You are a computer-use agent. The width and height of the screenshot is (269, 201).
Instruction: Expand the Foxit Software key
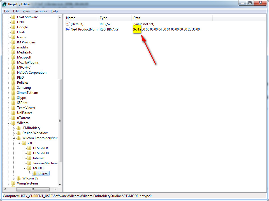pyautogui.click(x=8, y=17)
